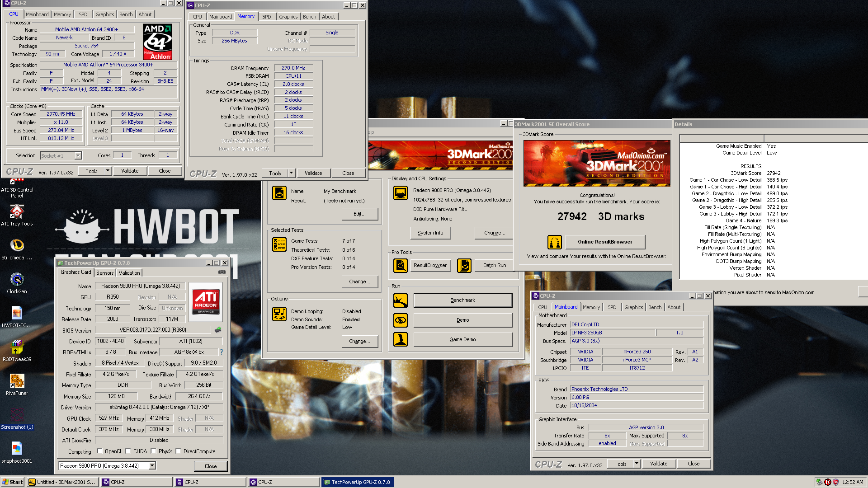
Task: Enable the OpenCL checkbox in GPU-Z
Action: 99,451
